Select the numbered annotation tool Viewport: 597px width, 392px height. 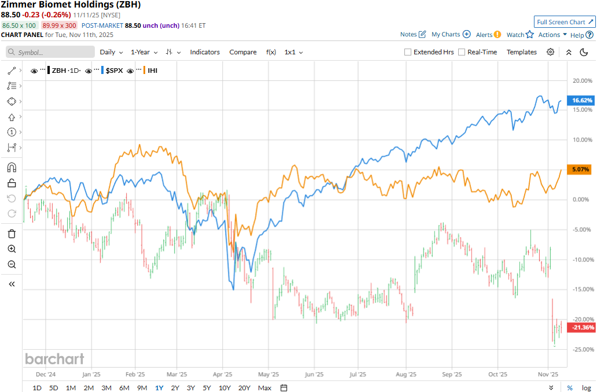coord(12,132)
